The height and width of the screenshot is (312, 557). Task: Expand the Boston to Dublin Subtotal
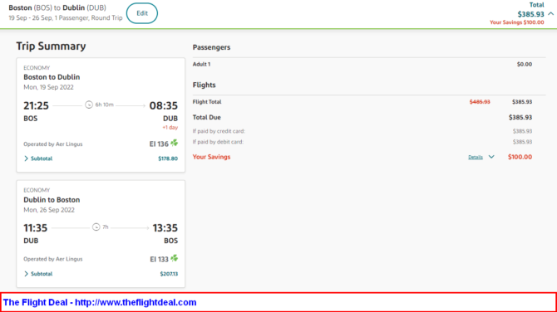tap(38, 158)
